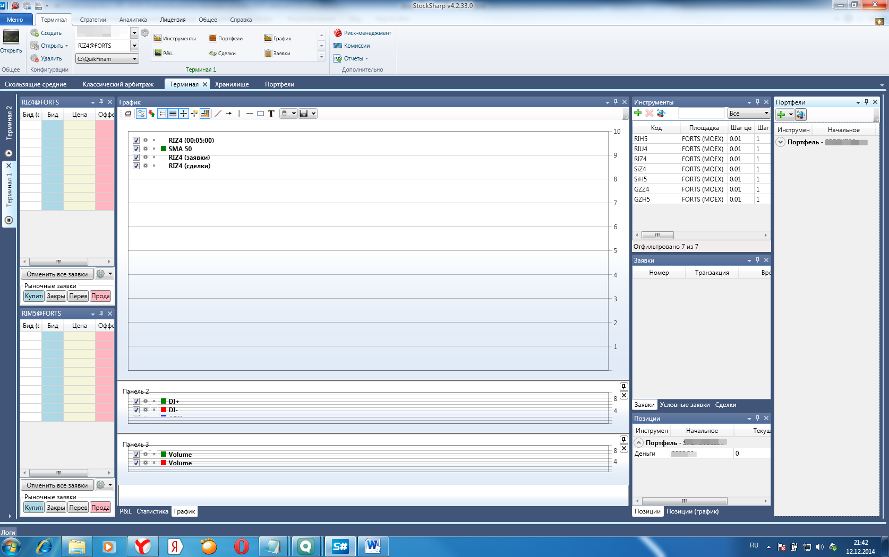Click gear settings icon for SMA 50

146,149
